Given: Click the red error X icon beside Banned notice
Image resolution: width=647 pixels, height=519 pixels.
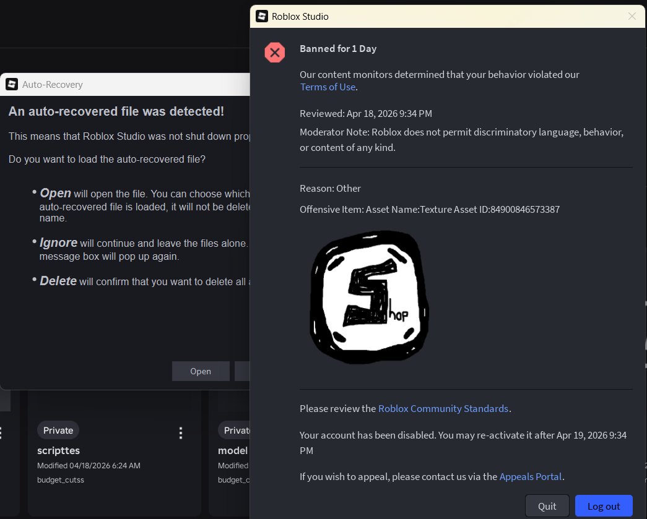Looking at the screenshot, I should point(275,53).
